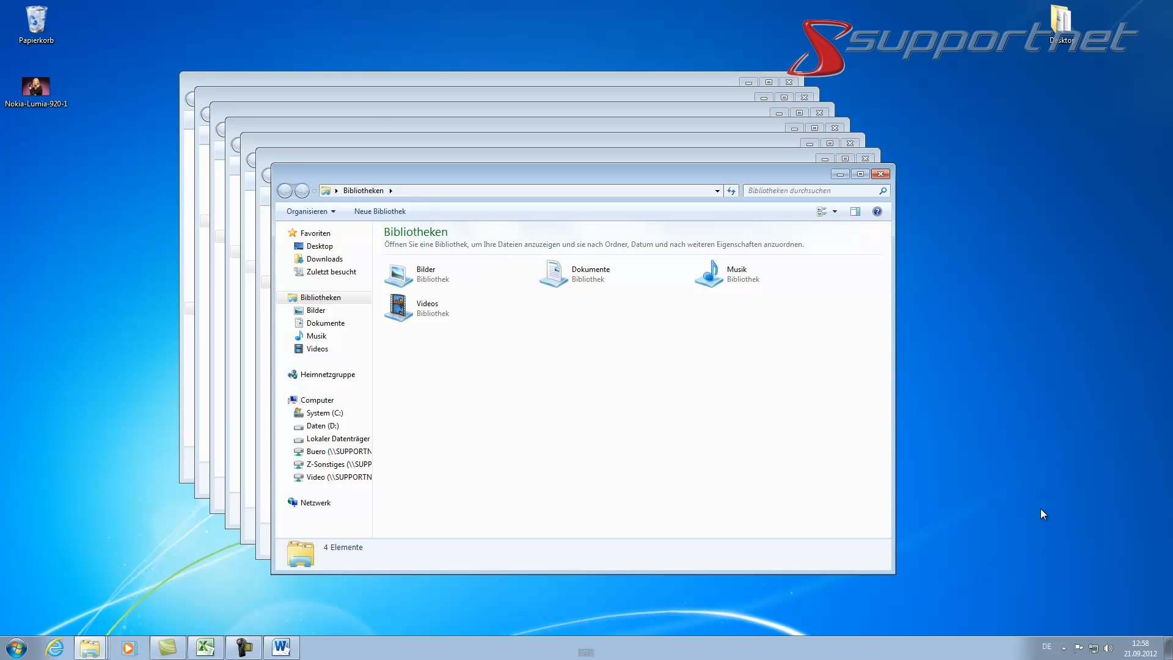Open the change view dropdown arrow
Image resolution: width=1173 pixels, height=660 pixels.
pyautogui.click(x=835, y=211)
